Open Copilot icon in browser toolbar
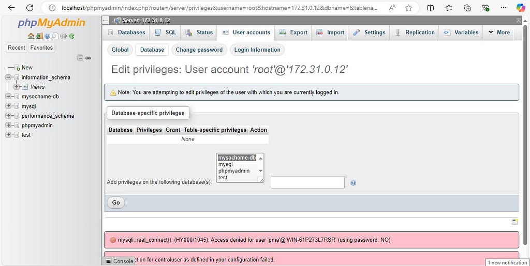The image size is (530, 266). (521, 8)
